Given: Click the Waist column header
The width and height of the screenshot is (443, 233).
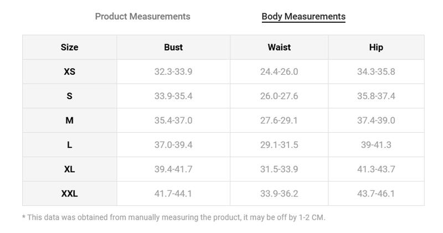Looking at the screenshot, I should point(279,47).
